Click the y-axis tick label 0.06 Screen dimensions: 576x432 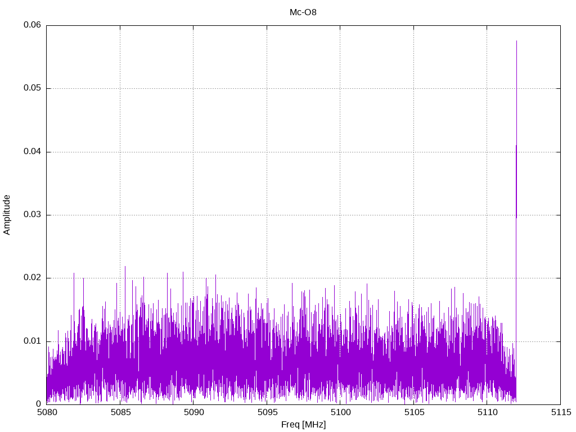coord(32,25)
